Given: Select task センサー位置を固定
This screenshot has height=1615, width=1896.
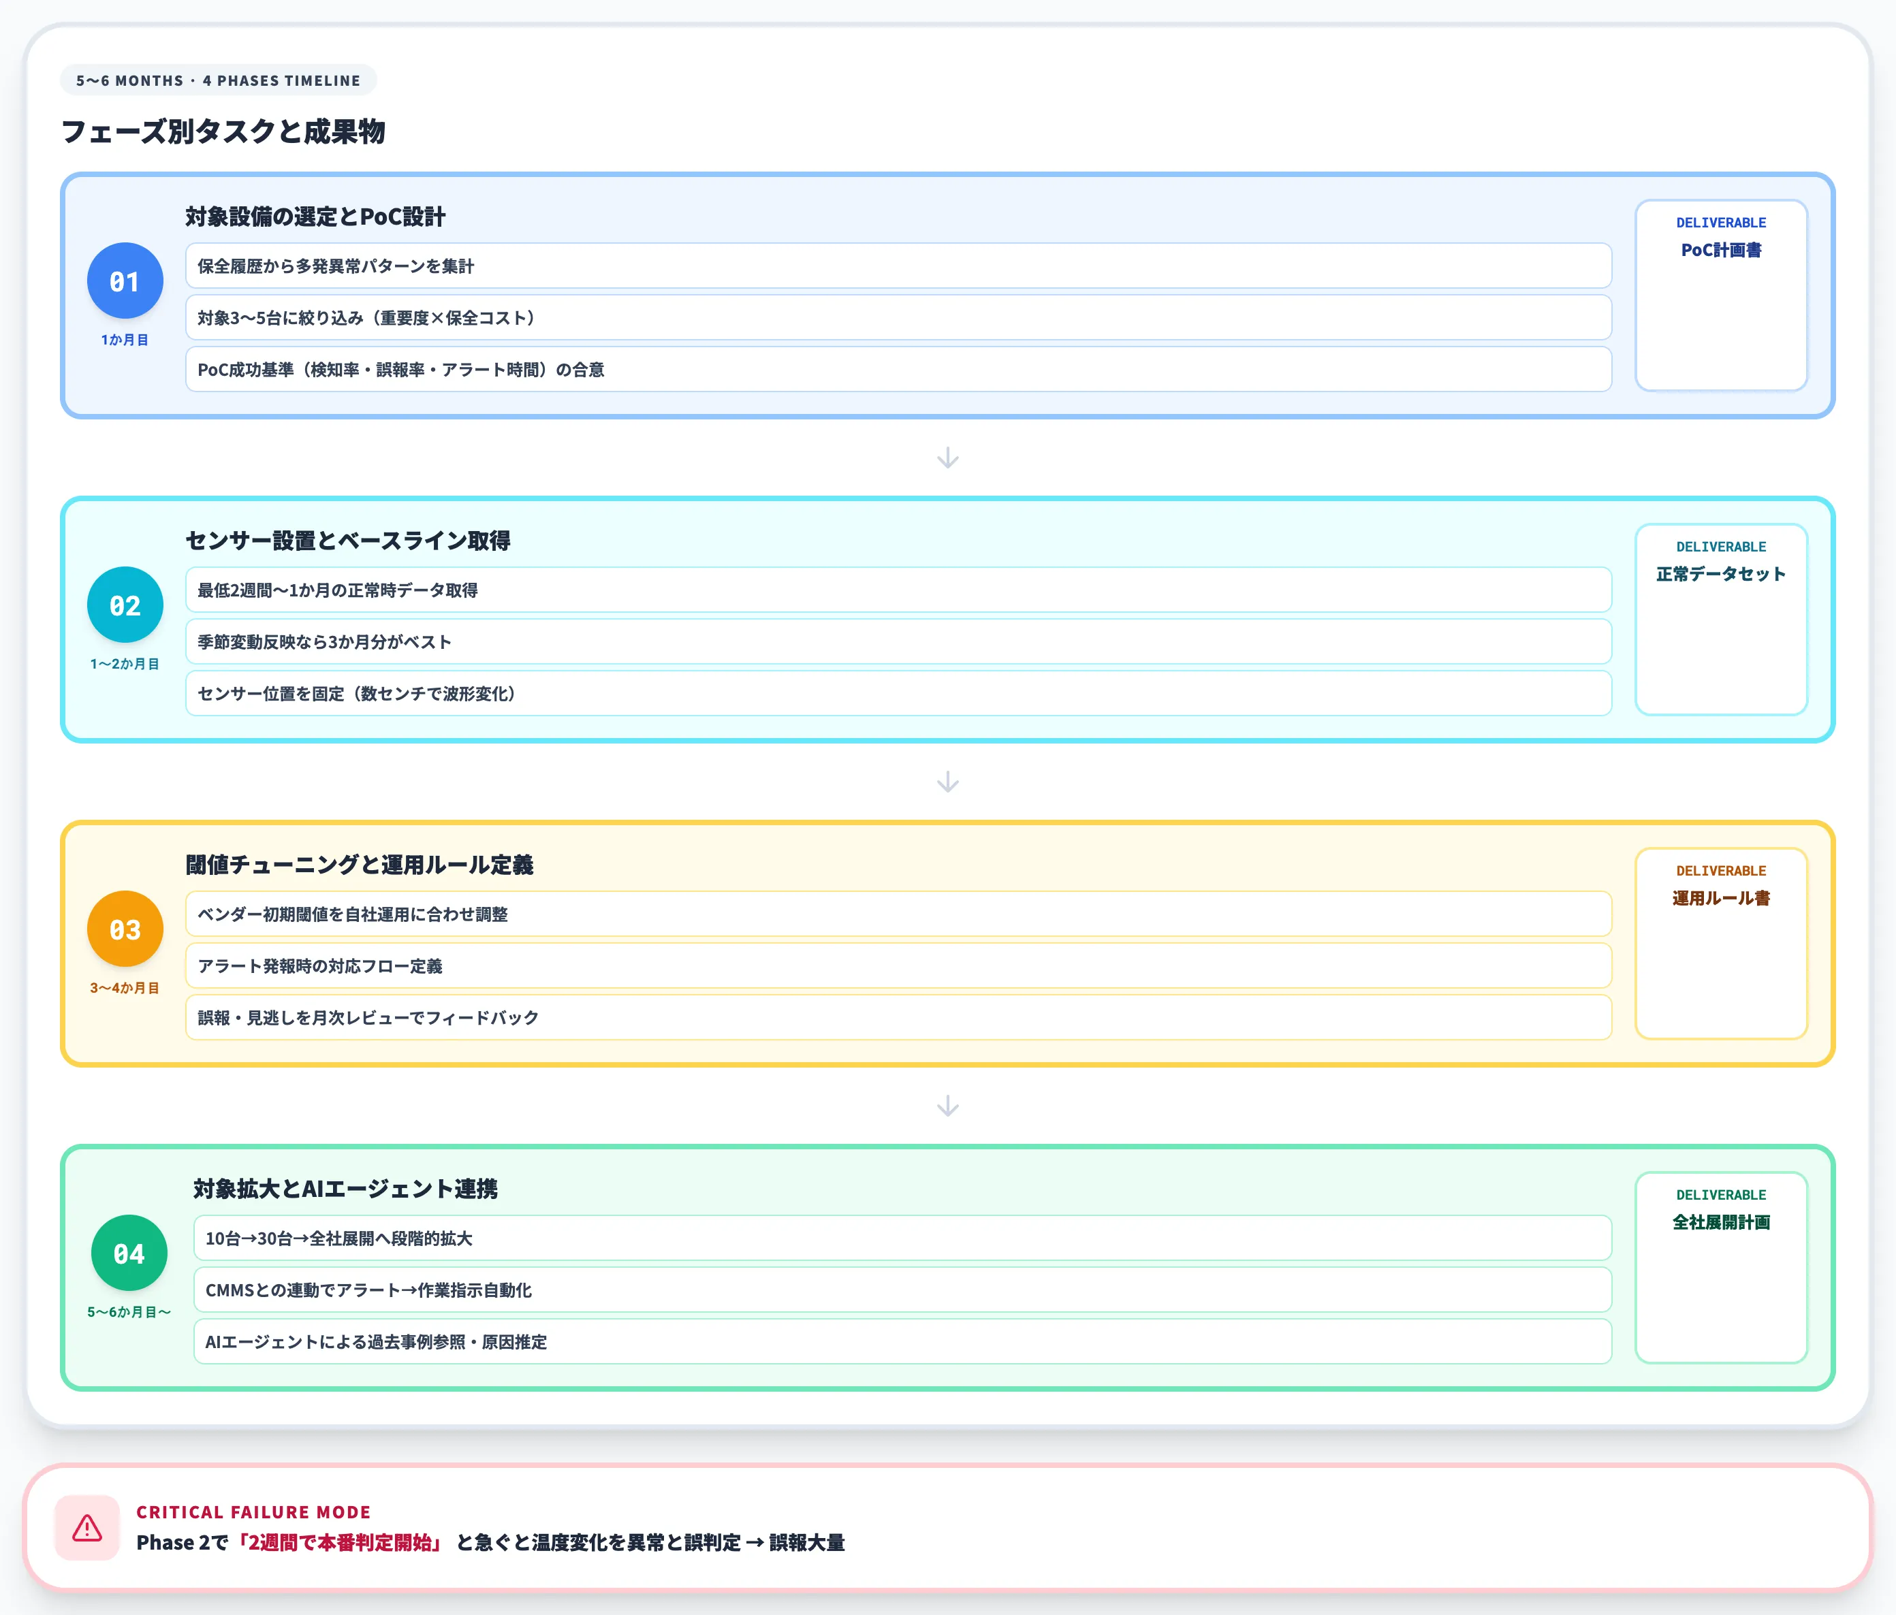Looking at the screenshot, I should (898, 694).
